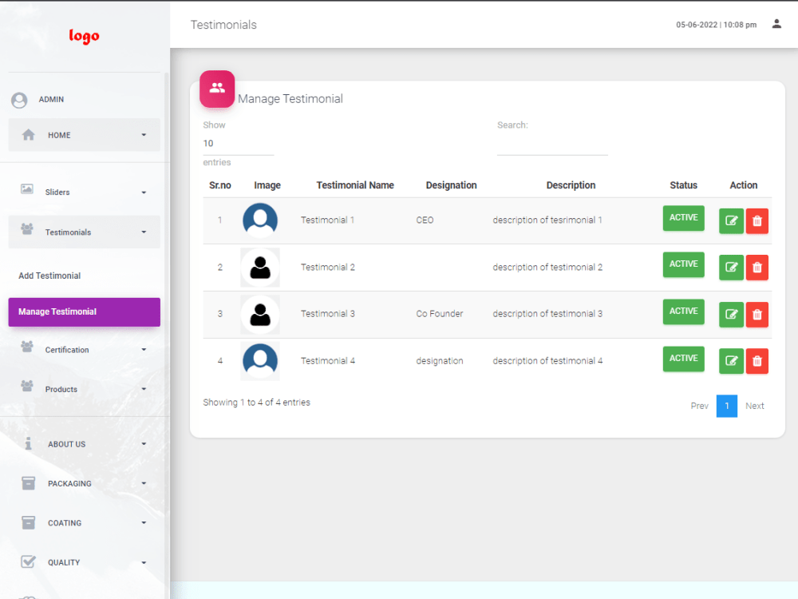
Task: Click the Quality checkmark icon
Action: [x=29, y=561]
